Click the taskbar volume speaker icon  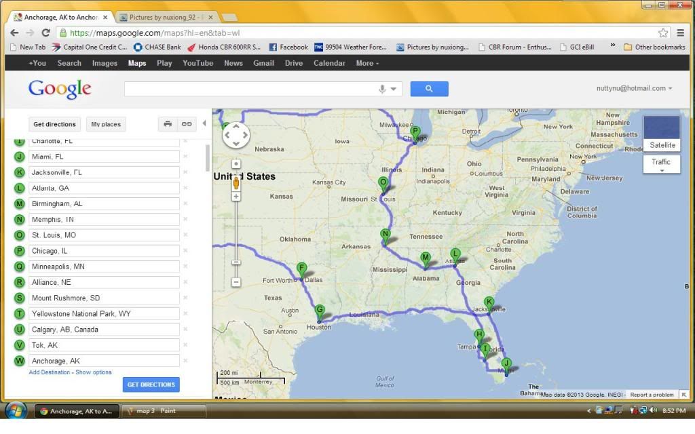(654, 410)
